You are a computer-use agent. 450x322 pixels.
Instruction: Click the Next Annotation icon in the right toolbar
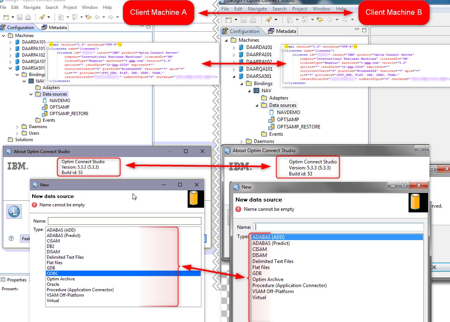pyautogui.click(x=289, y=20)
